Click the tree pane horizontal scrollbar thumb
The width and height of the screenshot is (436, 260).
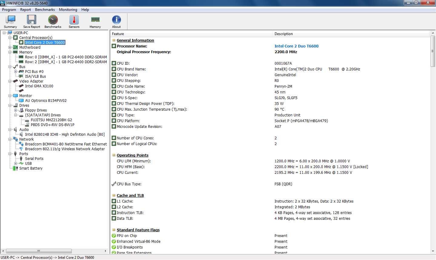(x=39, y=251)
